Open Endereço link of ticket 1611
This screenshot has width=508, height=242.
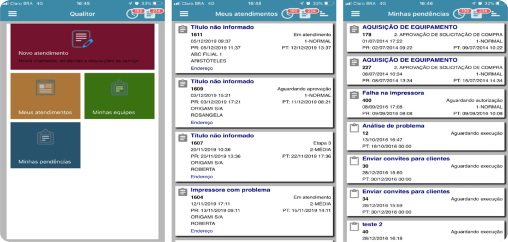click(x=202, y=68)
